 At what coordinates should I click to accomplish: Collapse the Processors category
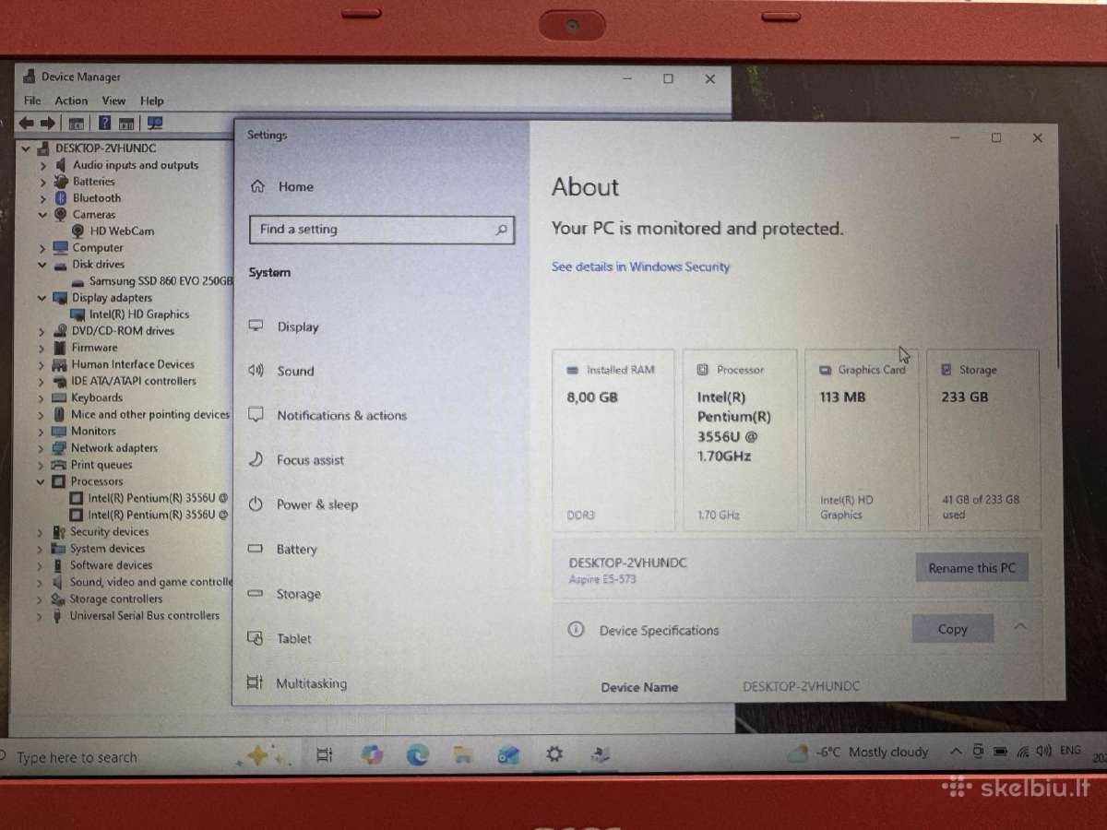pos(42,481)
